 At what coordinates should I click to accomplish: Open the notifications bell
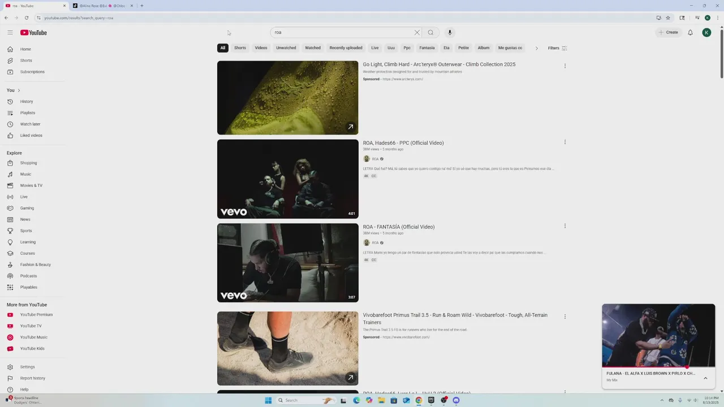(690, 32)
